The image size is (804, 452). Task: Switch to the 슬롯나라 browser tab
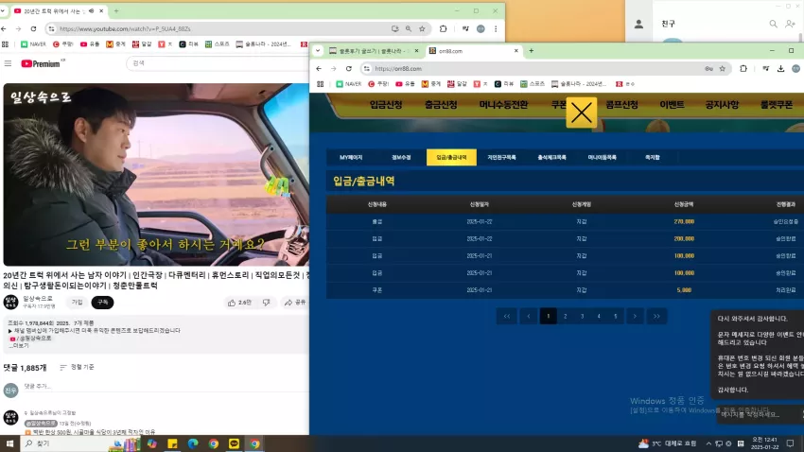(374, 51)
